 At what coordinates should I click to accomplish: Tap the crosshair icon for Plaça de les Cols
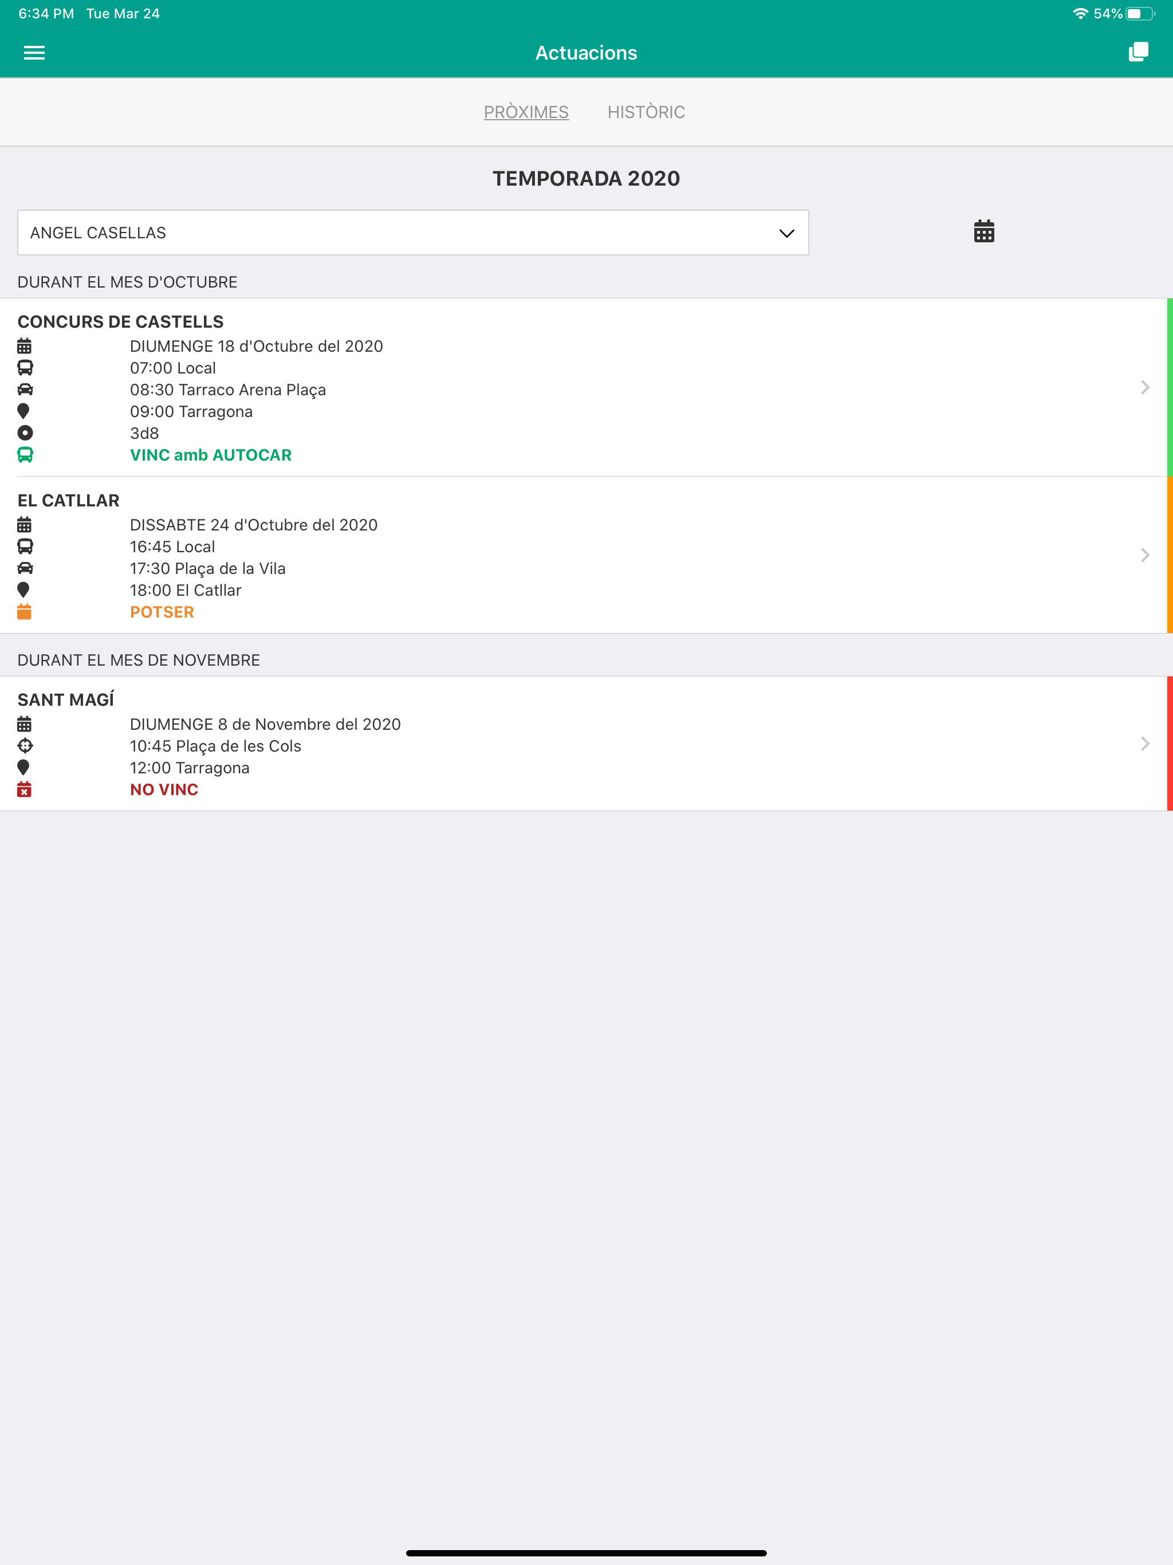tap(25, 746)
